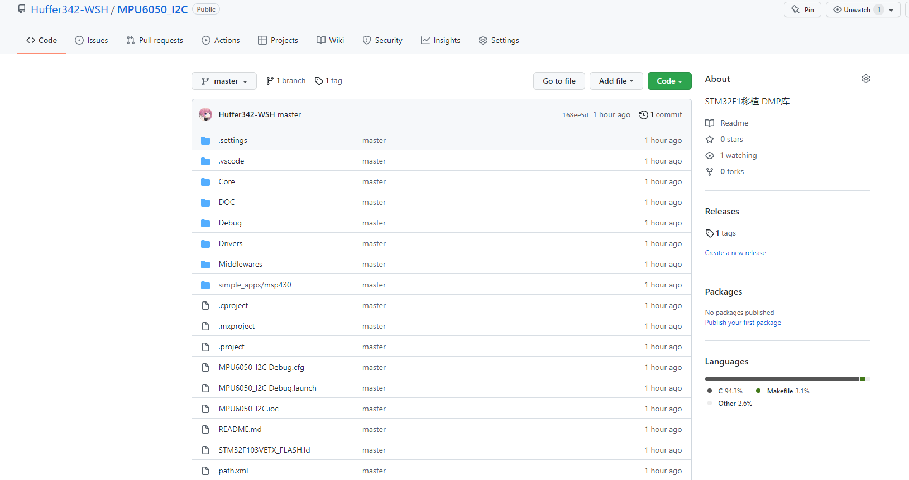Image resolution: width=909 pixels, height=480 pixels.
Task: Click the MPU6050_I2C Debug.launch file icon
Action: 205,388
